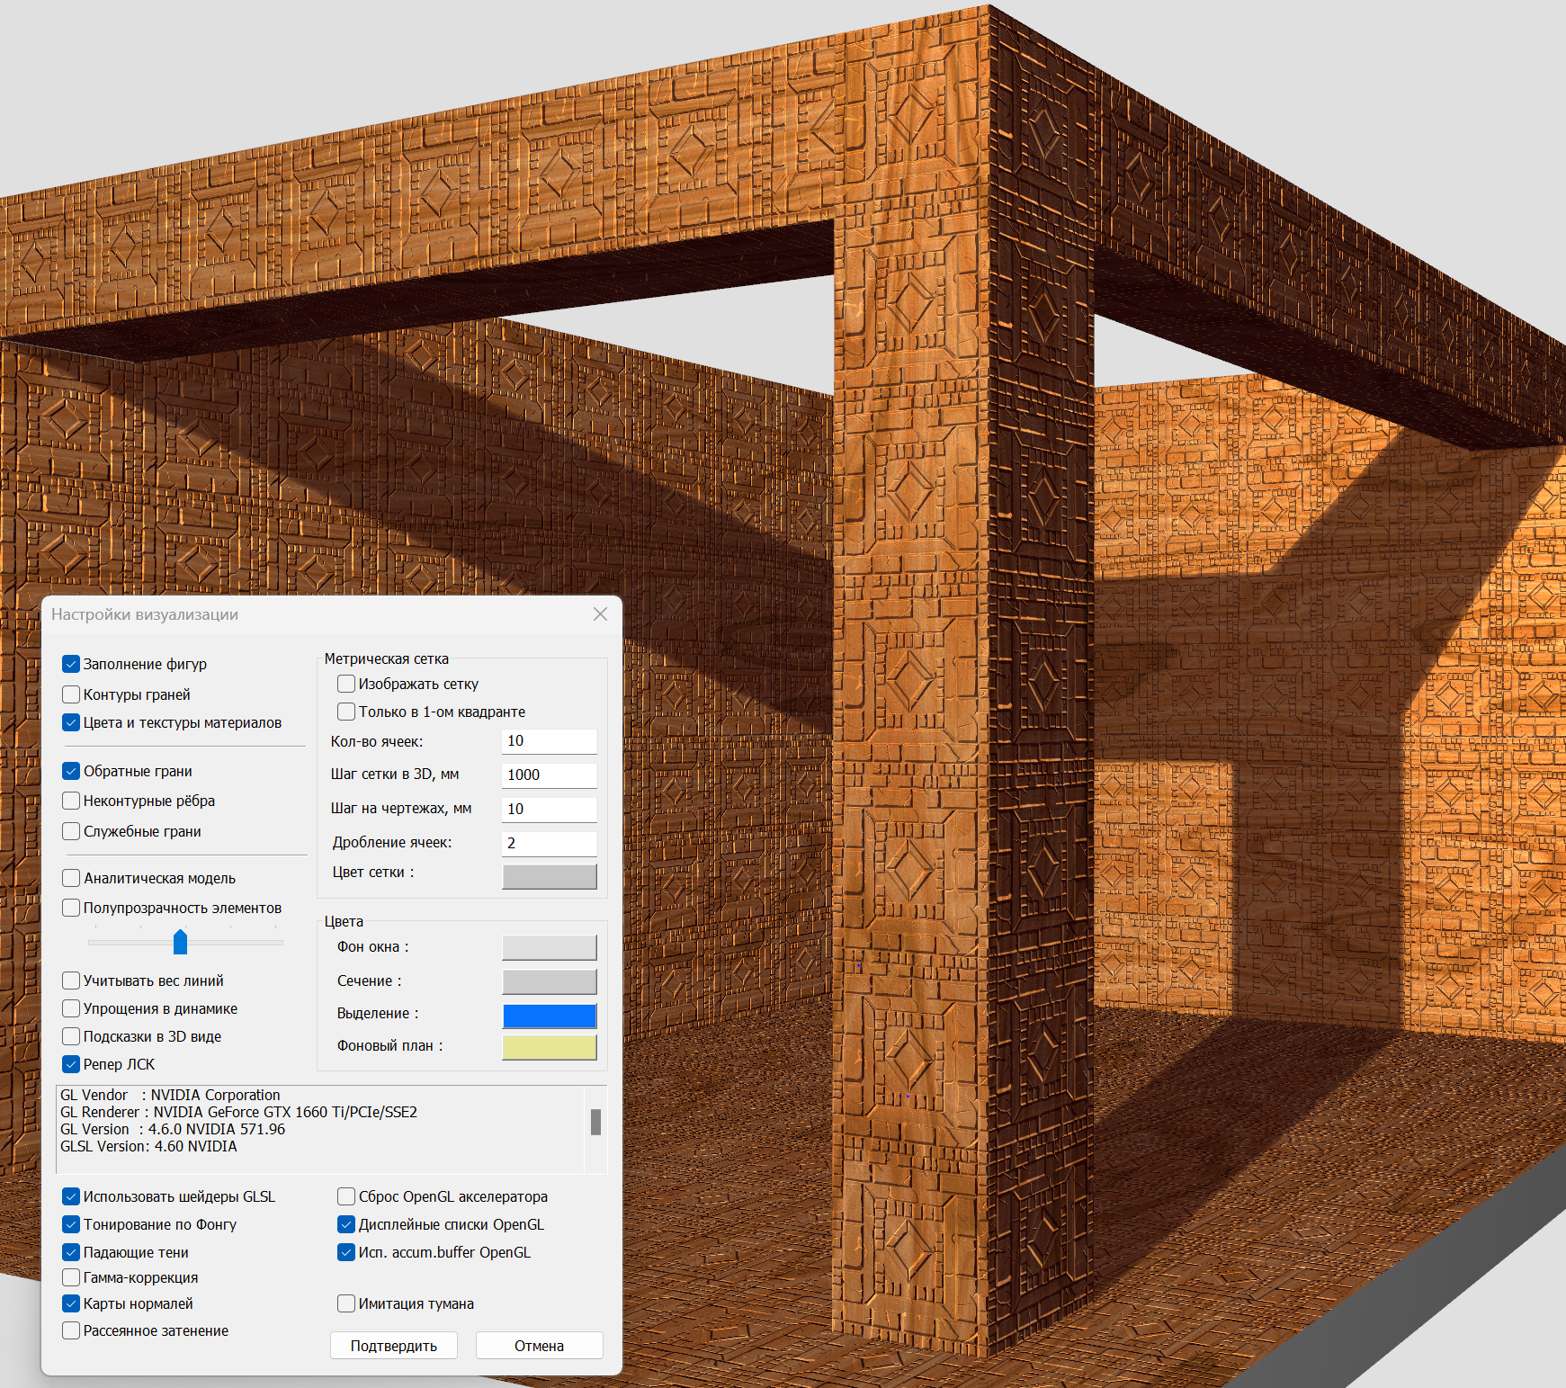Uncheck Карты нормалей checkbox

tap(71, 1303)
